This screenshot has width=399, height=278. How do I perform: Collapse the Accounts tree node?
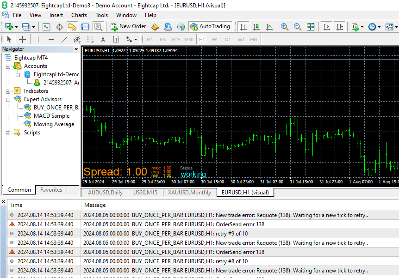(x=8, y=66)
